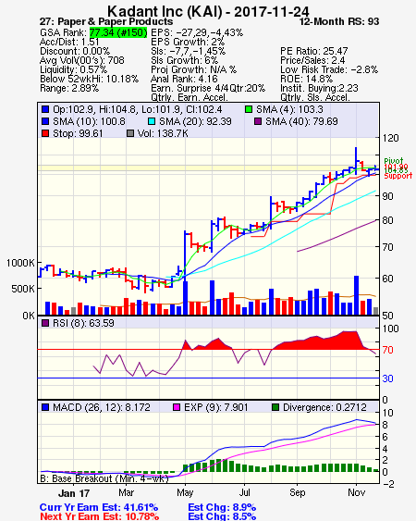This screenshot has height=521, width=416.
Task: Click the Liquidity: 0.57% text
Action: 73,69
